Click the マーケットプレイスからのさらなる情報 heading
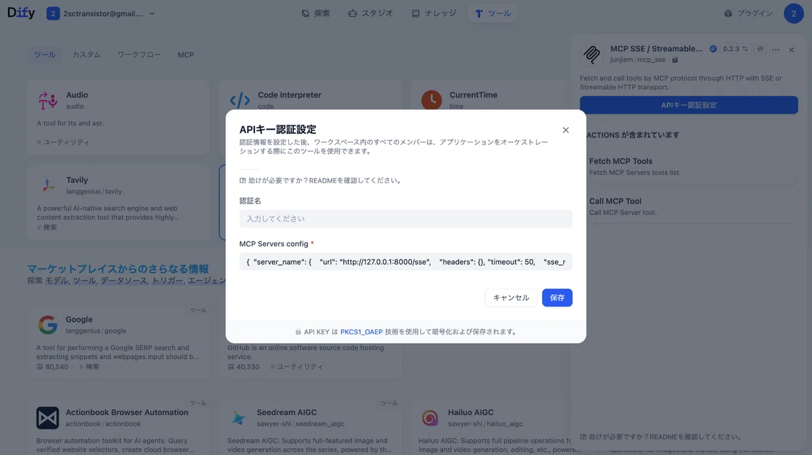The height and width of the screenshot is (455, 812). point(118,269)
